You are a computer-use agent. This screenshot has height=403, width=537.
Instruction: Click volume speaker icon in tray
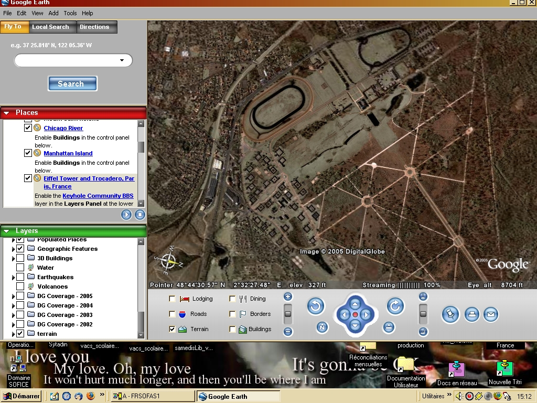(x=458, y=397)
